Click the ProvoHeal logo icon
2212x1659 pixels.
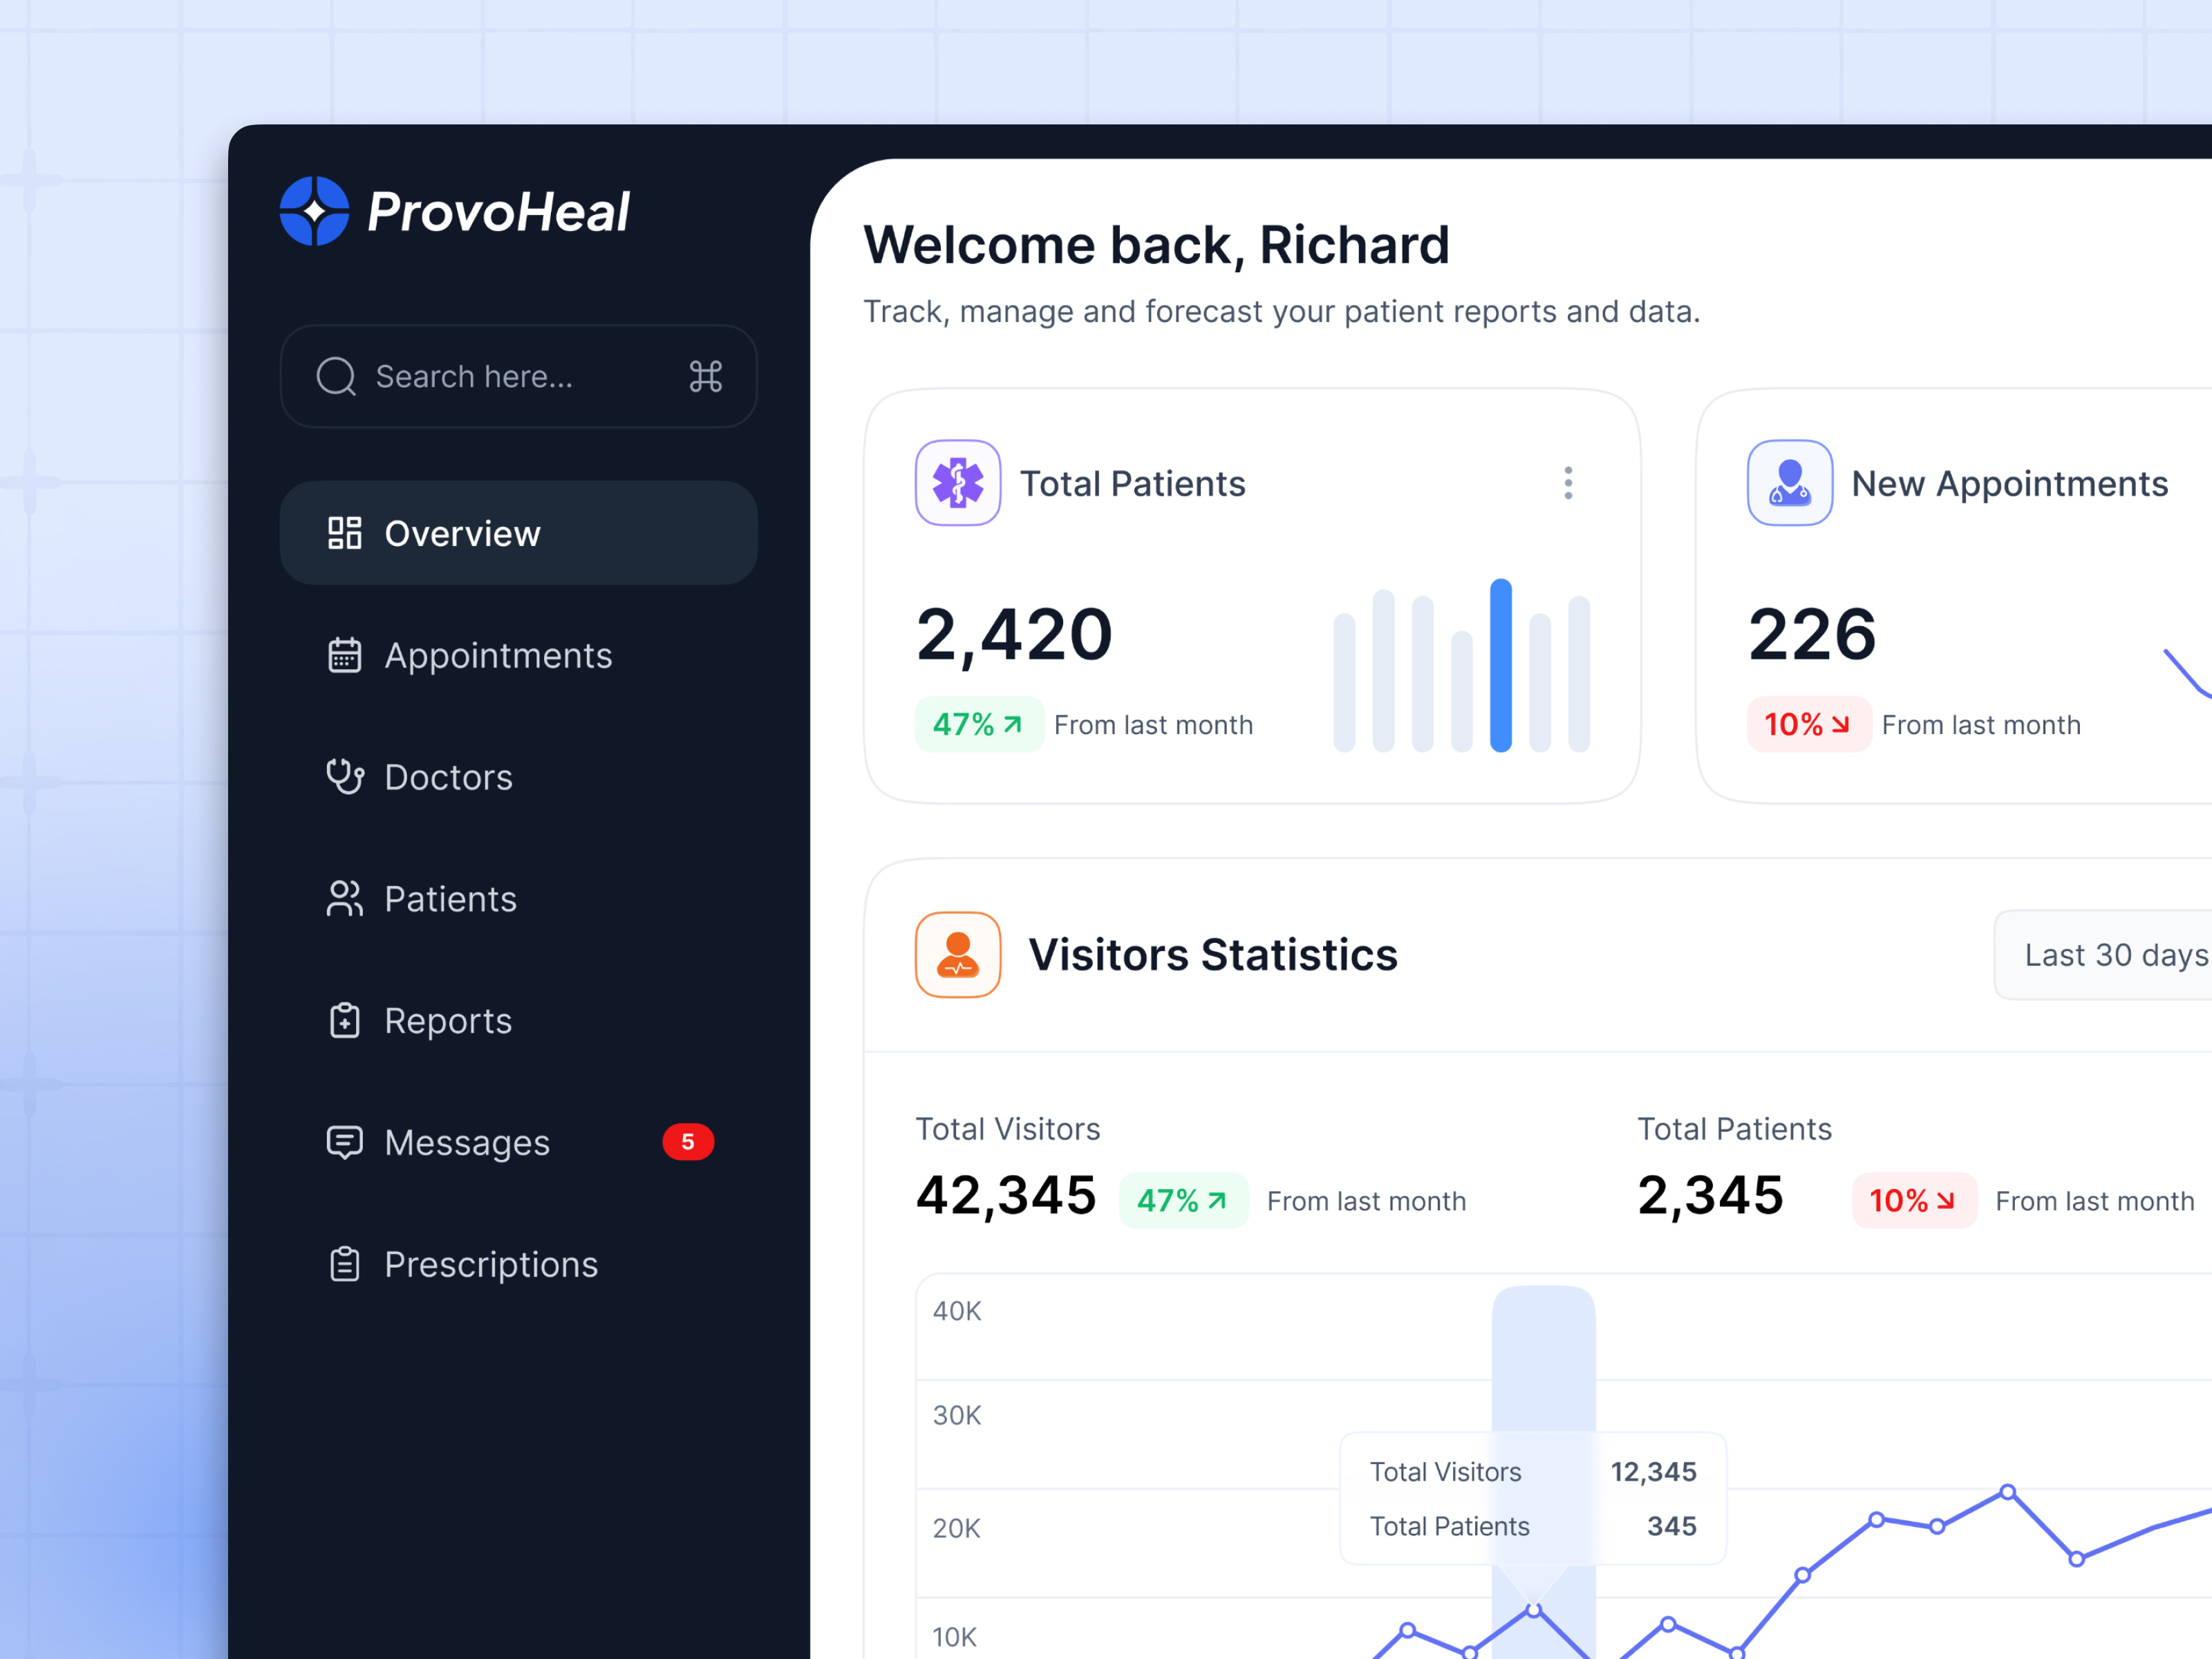pos(314,211)
